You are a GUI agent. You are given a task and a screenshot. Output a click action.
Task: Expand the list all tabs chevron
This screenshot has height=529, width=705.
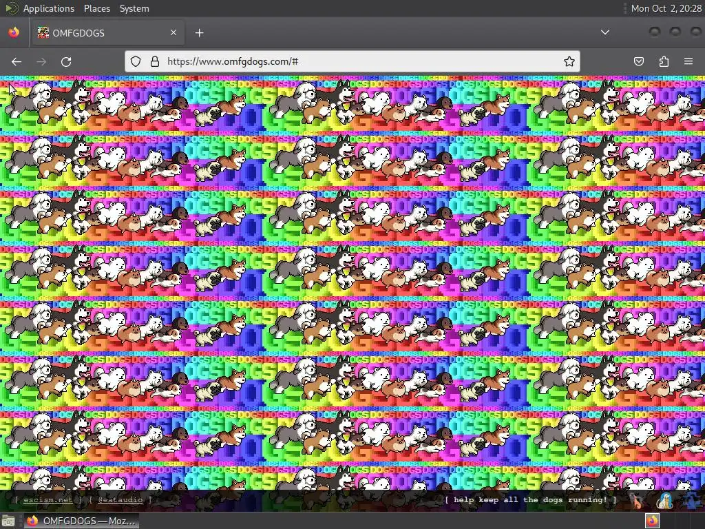coord(605,32)
